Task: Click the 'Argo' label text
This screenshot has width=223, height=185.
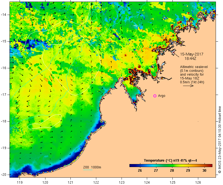Action: coord(162,96)
